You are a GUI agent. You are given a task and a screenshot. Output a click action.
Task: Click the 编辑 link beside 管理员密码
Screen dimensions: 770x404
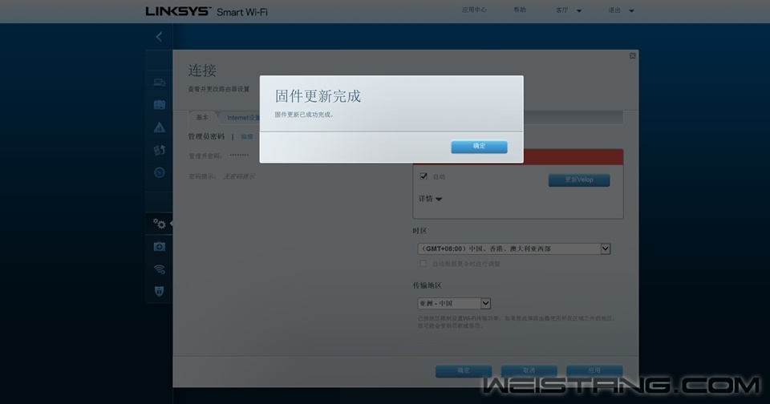(x=246, y=137)
